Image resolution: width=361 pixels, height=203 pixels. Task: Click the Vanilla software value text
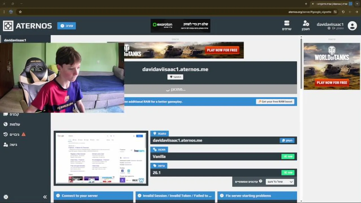tap(159, 156)
